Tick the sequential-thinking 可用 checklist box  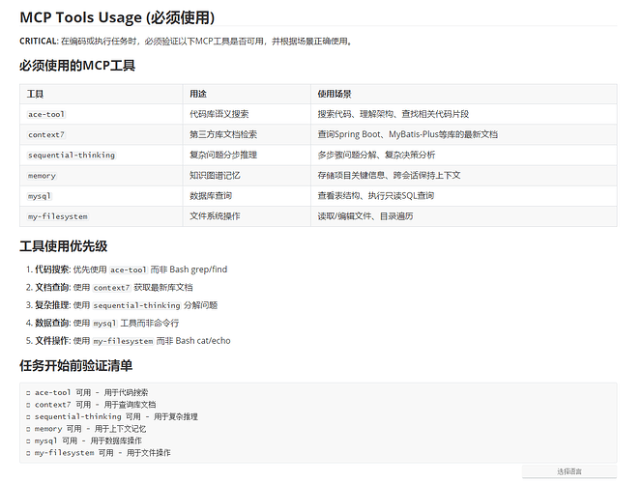pyautogui.click(x=28, y=417)
